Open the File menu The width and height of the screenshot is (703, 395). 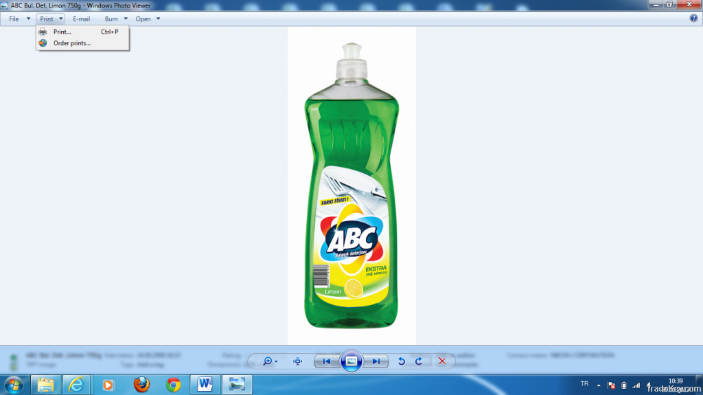point(14,19)
